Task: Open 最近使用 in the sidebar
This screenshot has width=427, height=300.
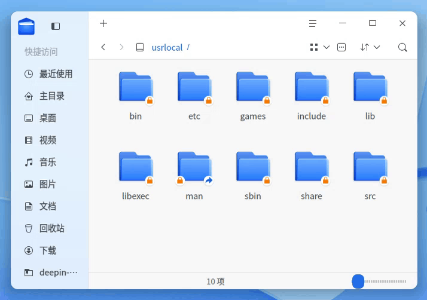Action: click(48, 74)
